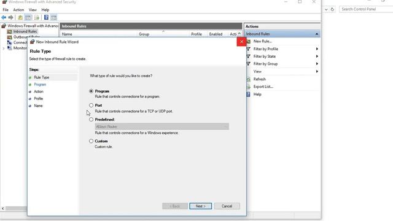Viewport: 393px width, 221px height.
Task: Click the Search Control Panel field
Action: tap(366, 9)
